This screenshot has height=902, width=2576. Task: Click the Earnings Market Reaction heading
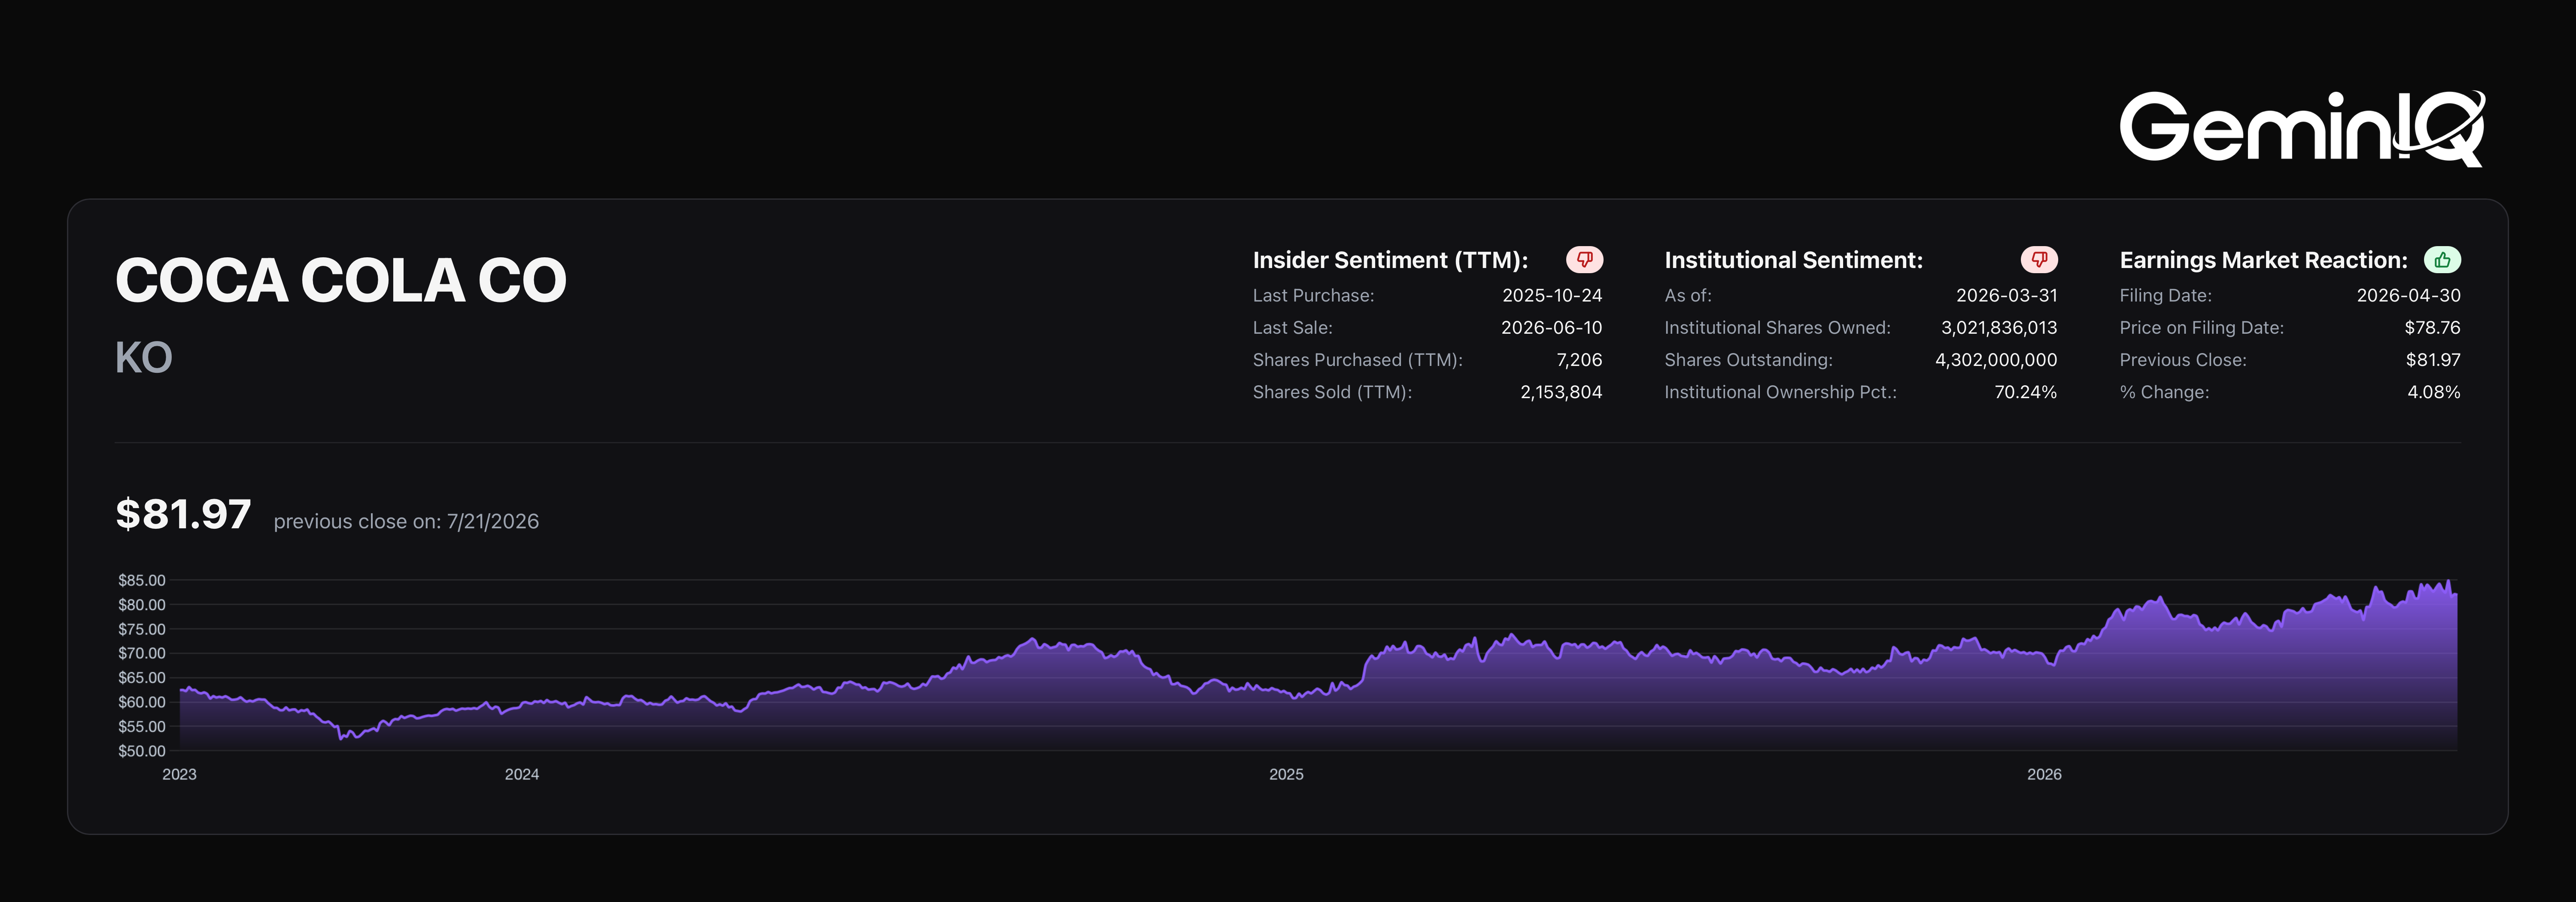(2263, 260)
